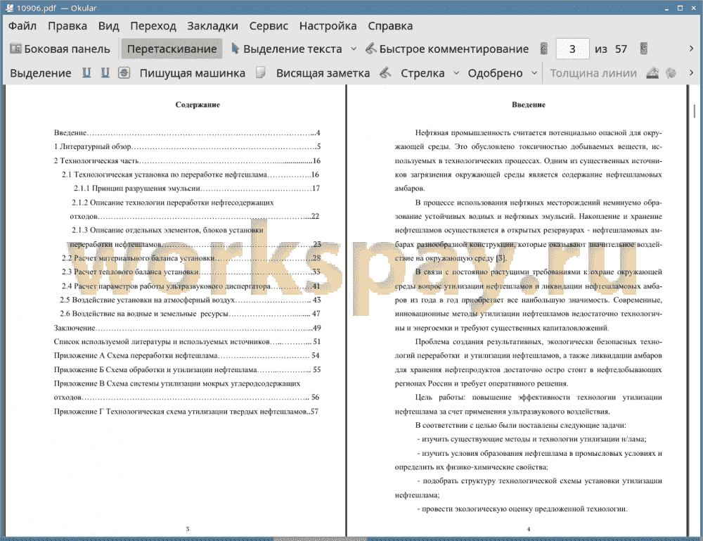
Task: Click contents entry 'Приложение Г Технологическая схема'
Action: tap(186, 412)
